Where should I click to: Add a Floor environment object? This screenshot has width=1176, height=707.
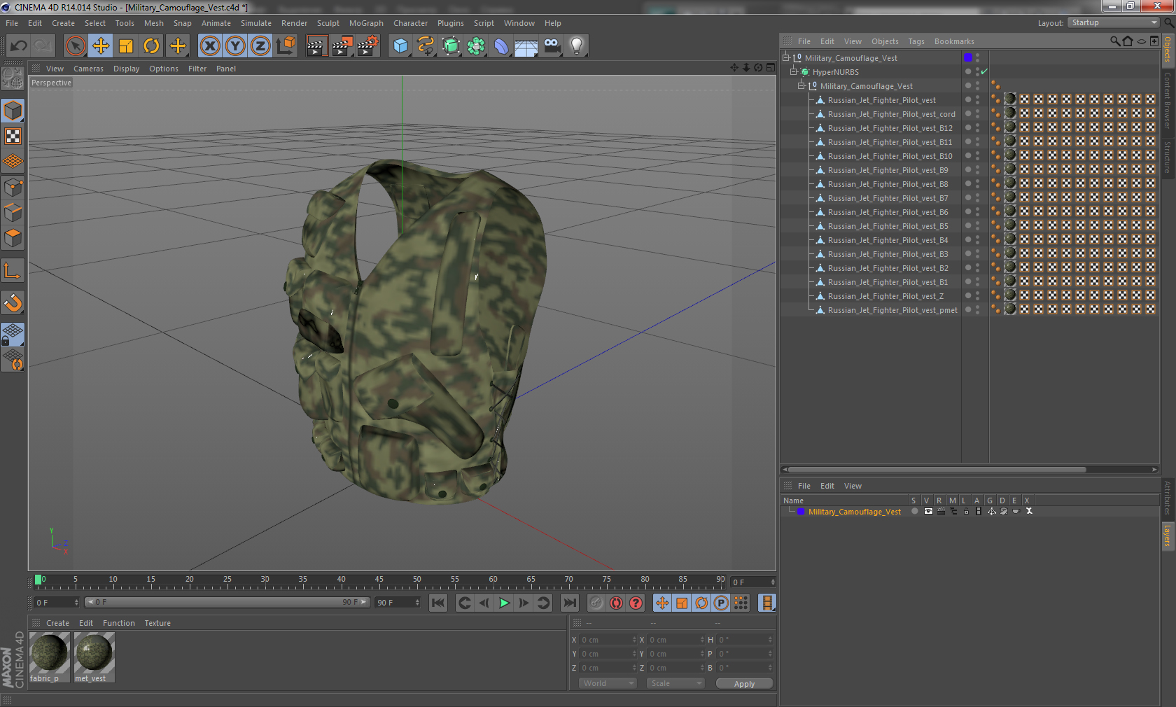tap(526, 46)
